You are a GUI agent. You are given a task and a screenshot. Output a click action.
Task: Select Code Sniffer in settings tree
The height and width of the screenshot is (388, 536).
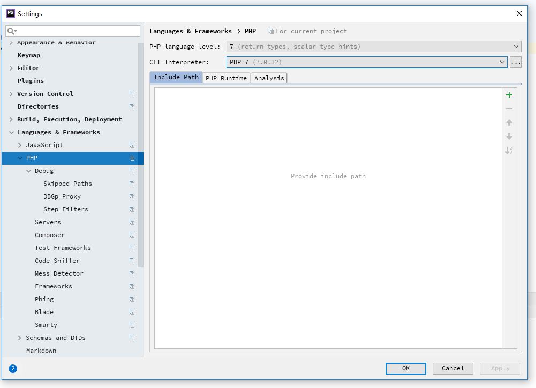(57, 261)
